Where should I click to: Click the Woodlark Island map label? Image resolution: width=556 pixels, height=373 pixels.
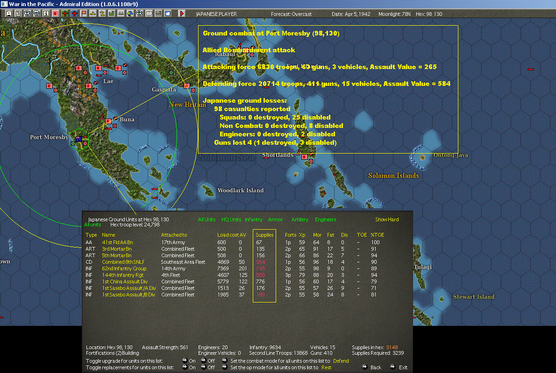(241, 190)
